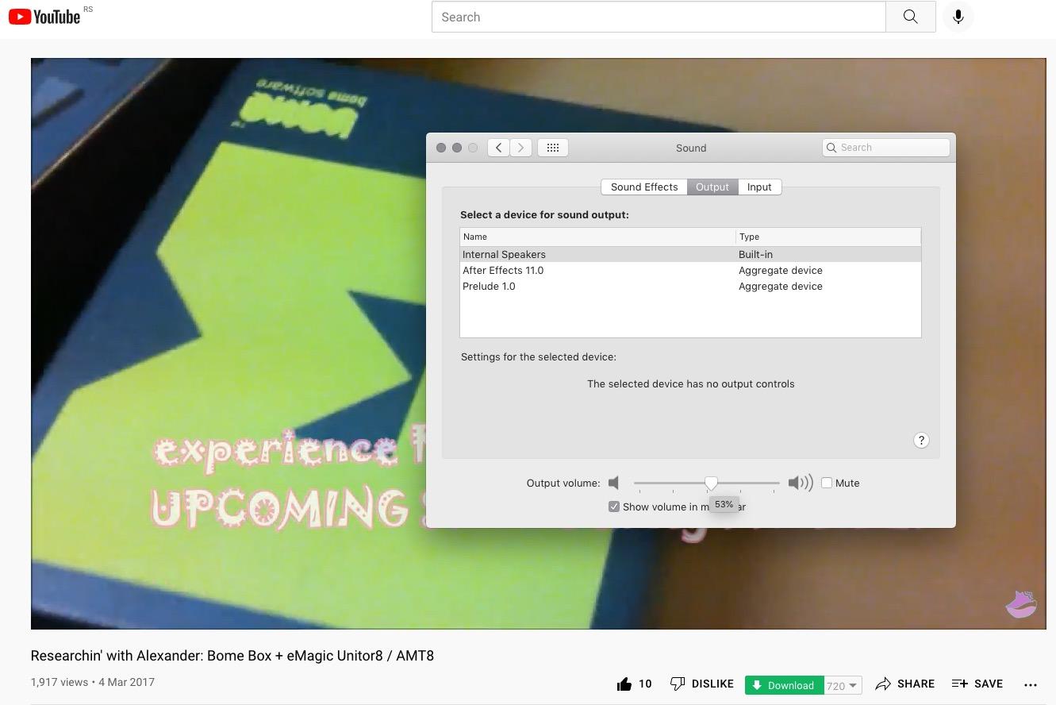Click the magnifier search button
The height and width of the screenshot is (705, 1056).
pyautogui.click(x=910, y=17)
